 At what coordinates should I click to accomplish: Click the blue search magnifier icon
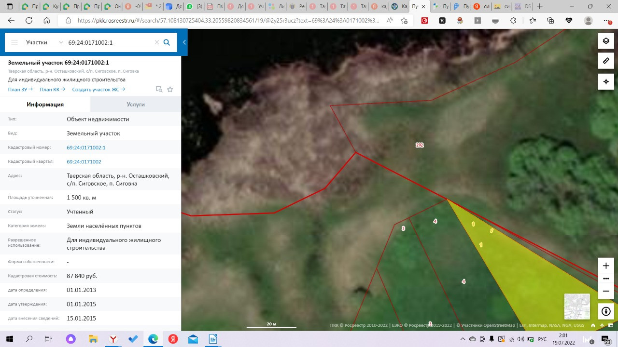click(167, 42)
